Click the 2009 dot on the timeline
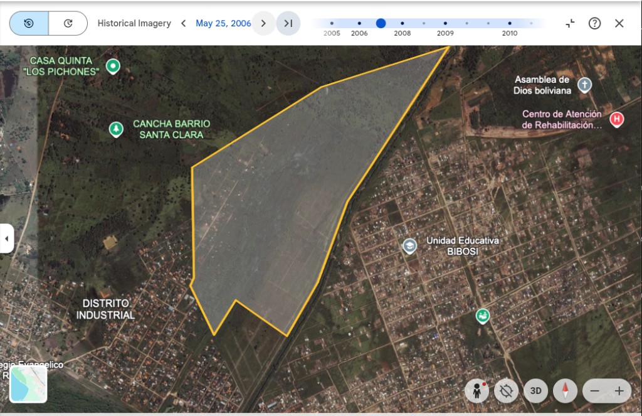The height and width of the screenshot is (416, 642). click(x=445, y=23)
